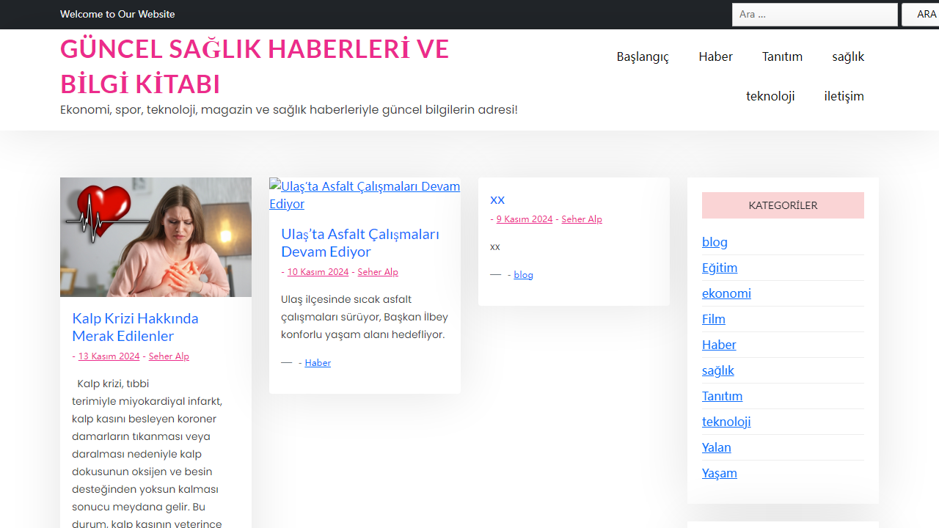Go to the teknoloji navigation page
This screenshot has width=939, height=528.
pos(770,96)
